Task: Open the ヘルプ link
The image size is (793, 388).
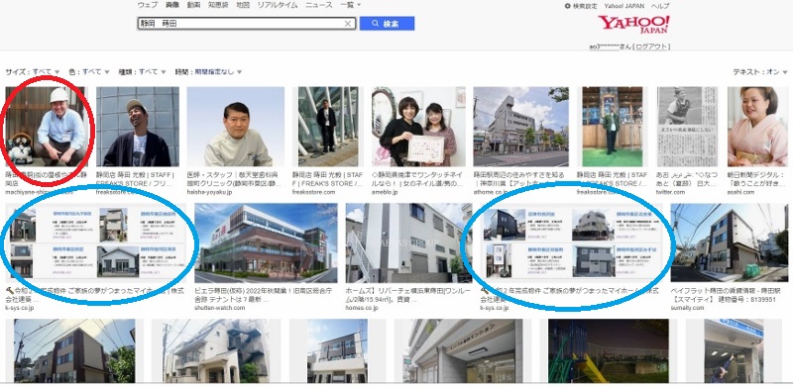Action: (660, 6)
